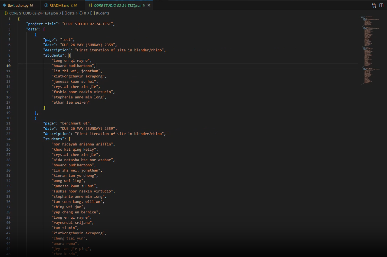This screenshot has height=257, width=387.
Task: Select line 10 via its line number
Action: pos(8,66)
